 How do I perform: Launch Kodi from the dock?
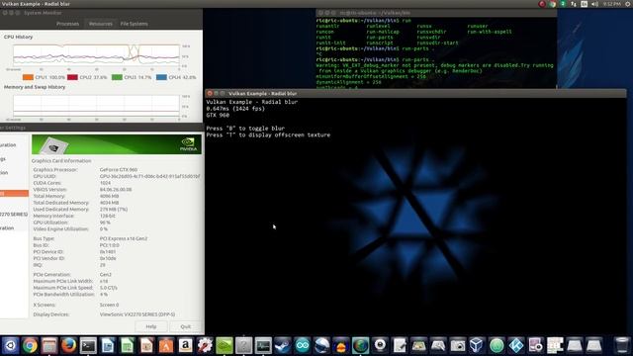pos(516,345)
